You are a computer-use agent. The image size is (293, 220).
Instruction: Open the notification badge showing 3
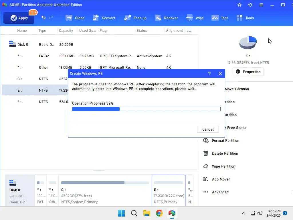[x=285, y=213]
